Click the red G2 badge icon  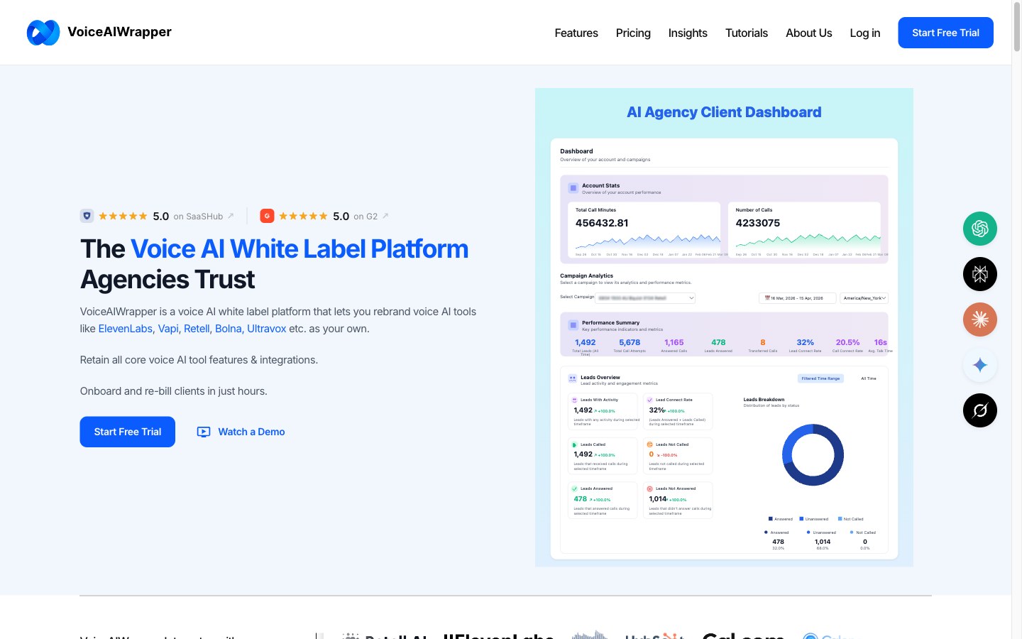tap(267, 216)
